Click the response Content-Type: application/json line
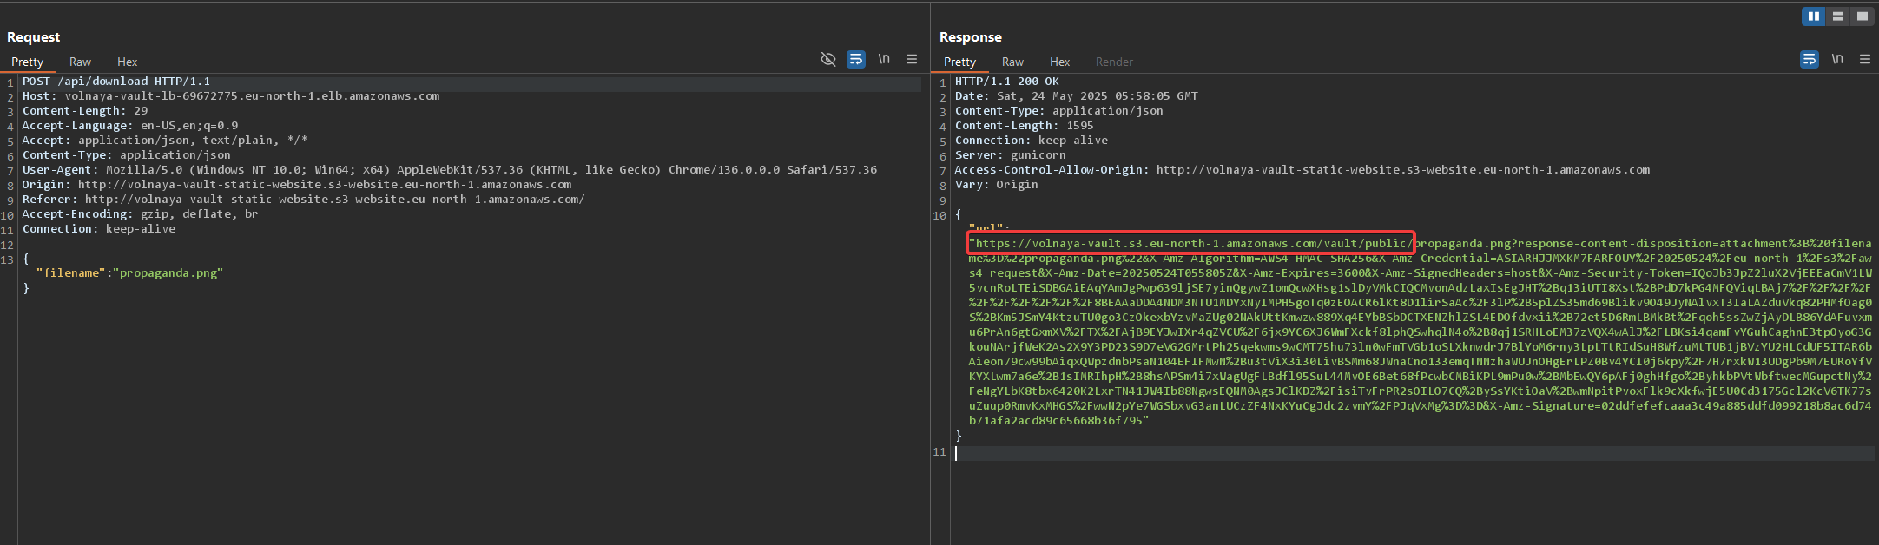The image size is (1879, 545). click(x=1059, y=111)
